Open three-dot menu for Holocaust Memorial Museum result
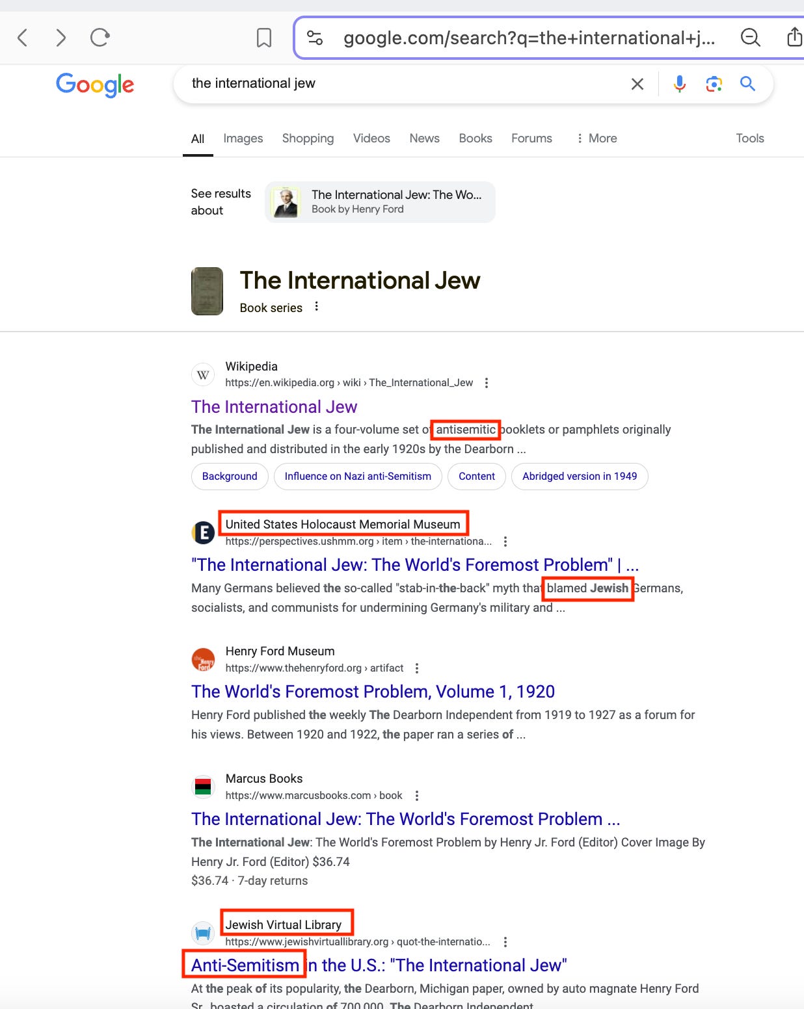The image size is (804, 1009). [x=505, y=542]
